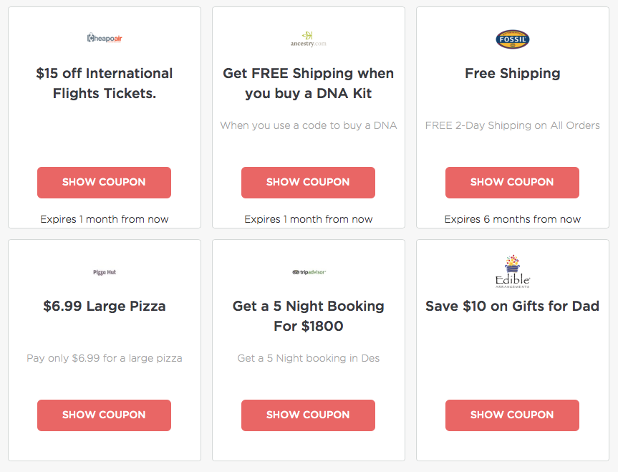The height and width of the screenshot is (472, 618).
Task: Click 'Pay only $6.99 for a large pizza' text
Action: [105, 358]
